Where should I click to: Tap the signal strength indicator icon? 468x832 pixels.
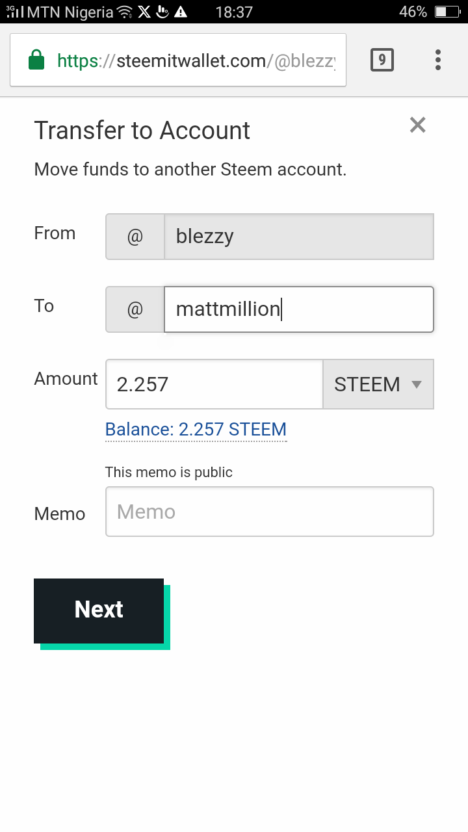tap(15, 12)
